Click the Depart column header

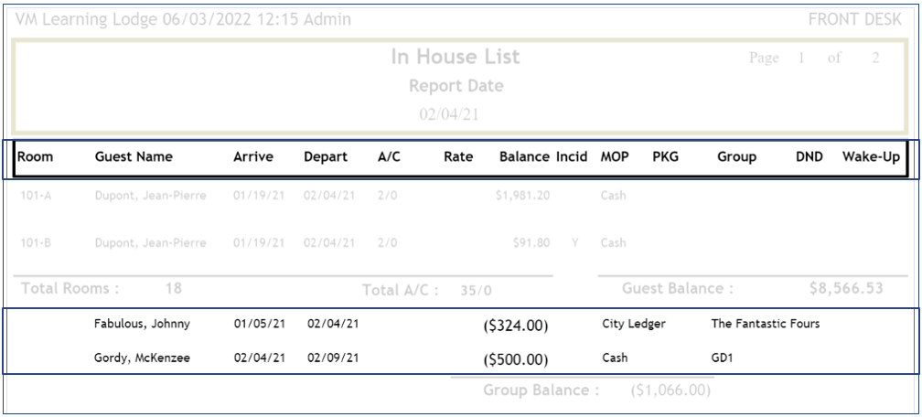325,157
